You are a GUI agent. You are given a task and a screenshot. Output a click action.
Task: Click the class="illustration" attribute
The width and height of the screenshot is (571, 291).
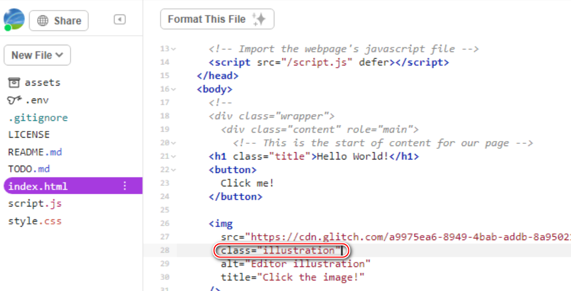(280, 251)
